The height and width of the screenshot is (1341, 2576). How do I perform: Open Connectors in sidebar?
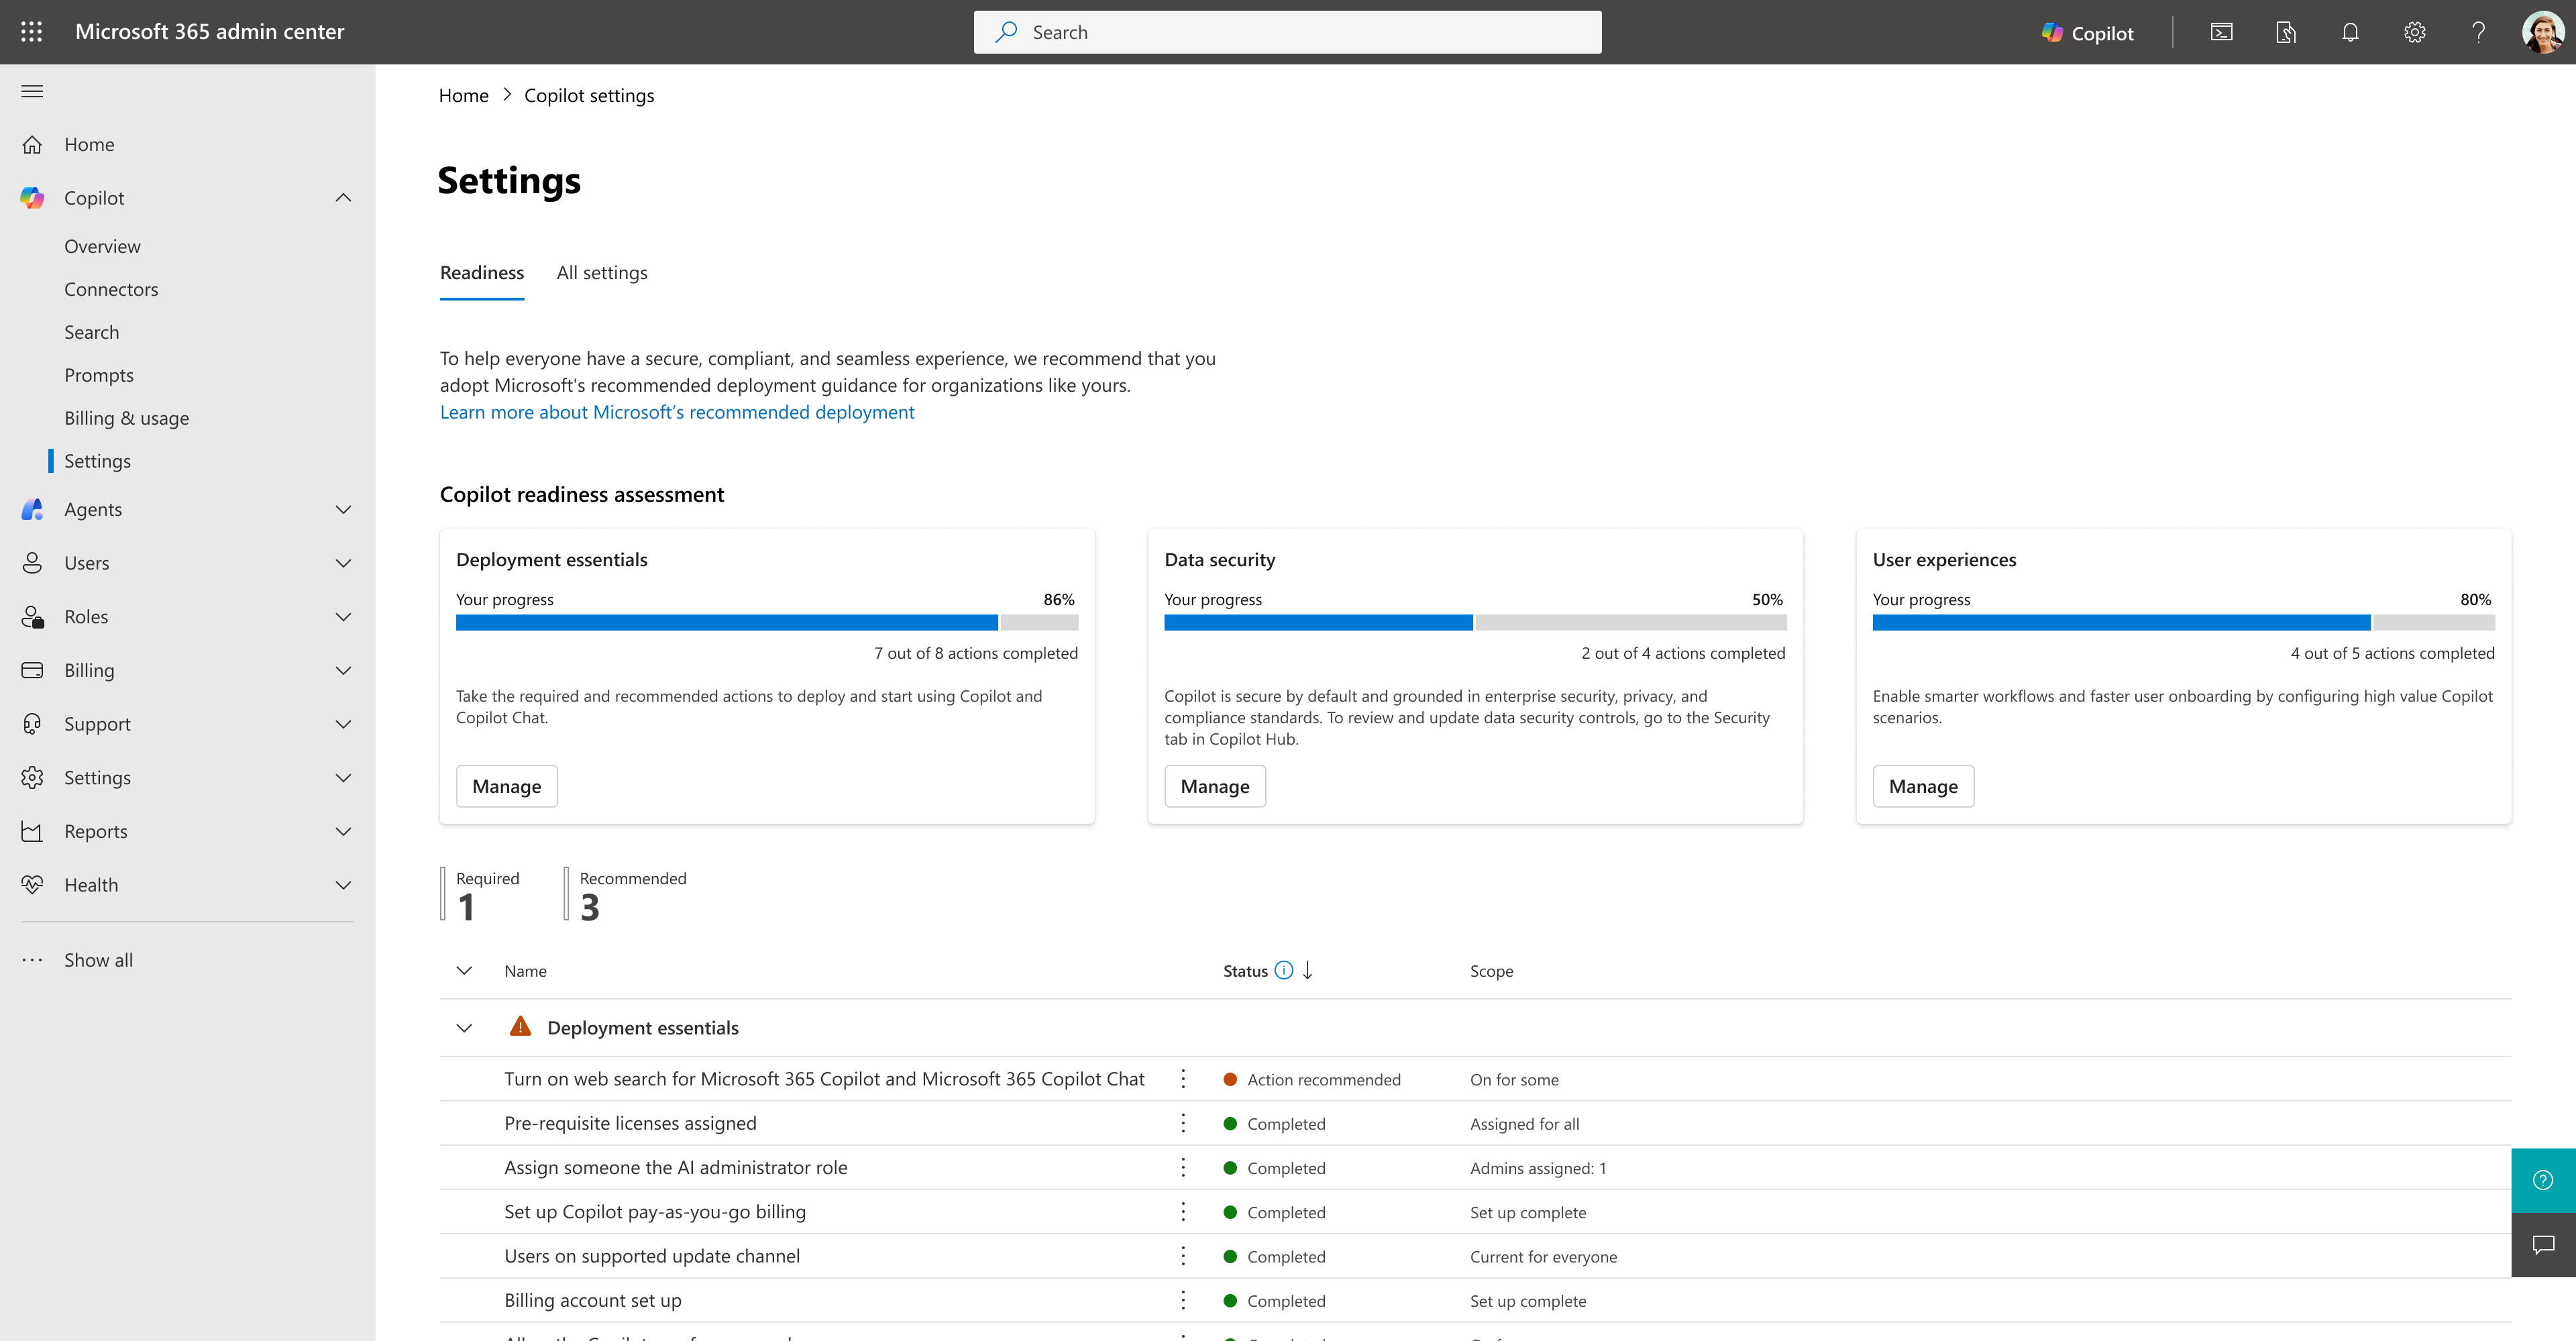coord(111,289)
